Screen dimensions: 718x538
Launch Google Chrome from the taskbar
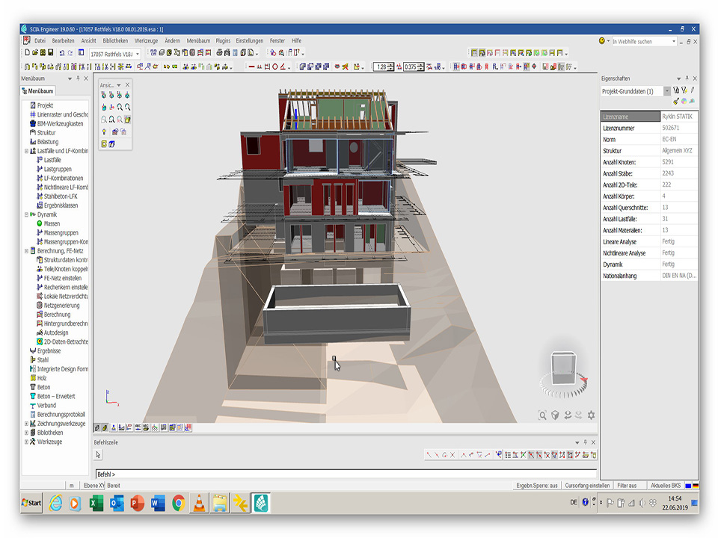pos(178,503)
